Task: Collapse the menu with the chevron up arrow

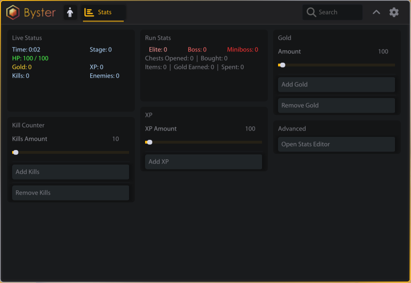Action: pyautogui.click(x=377, y=12)
